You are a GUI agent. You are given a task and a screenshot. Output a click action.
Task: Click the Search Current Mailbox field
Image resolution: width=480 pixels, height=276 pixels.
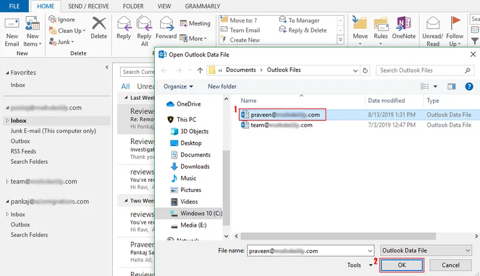138,72
